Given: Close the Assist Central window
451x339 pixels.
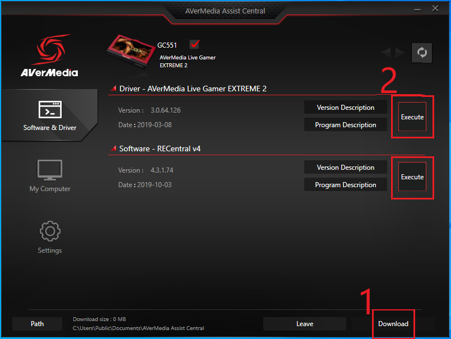Looking at the screenshot, I should point(435,8).
